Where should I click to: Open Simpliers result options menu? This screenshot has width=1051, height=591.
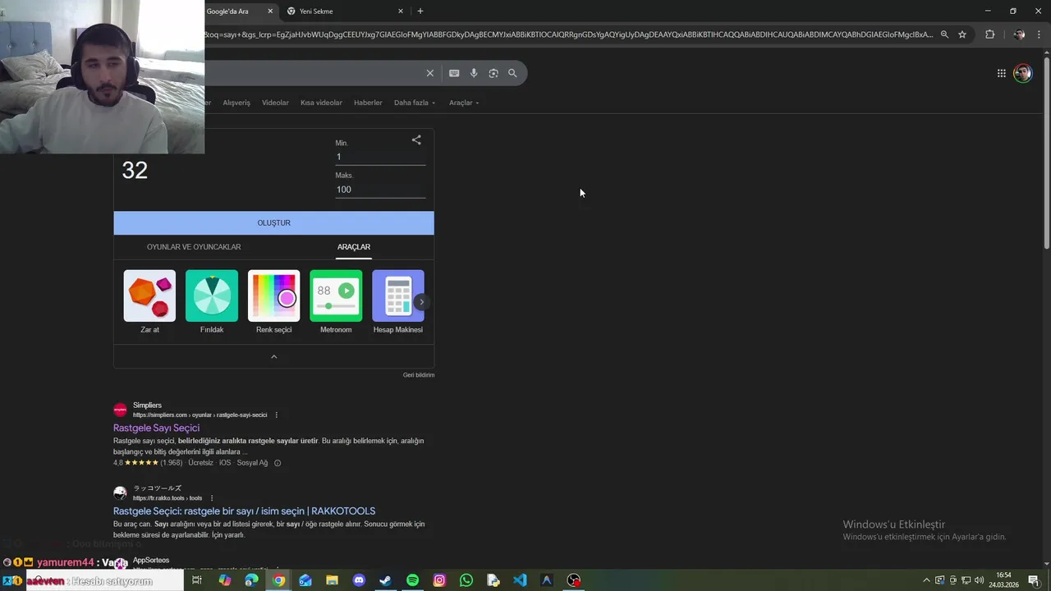click(276, 415)
